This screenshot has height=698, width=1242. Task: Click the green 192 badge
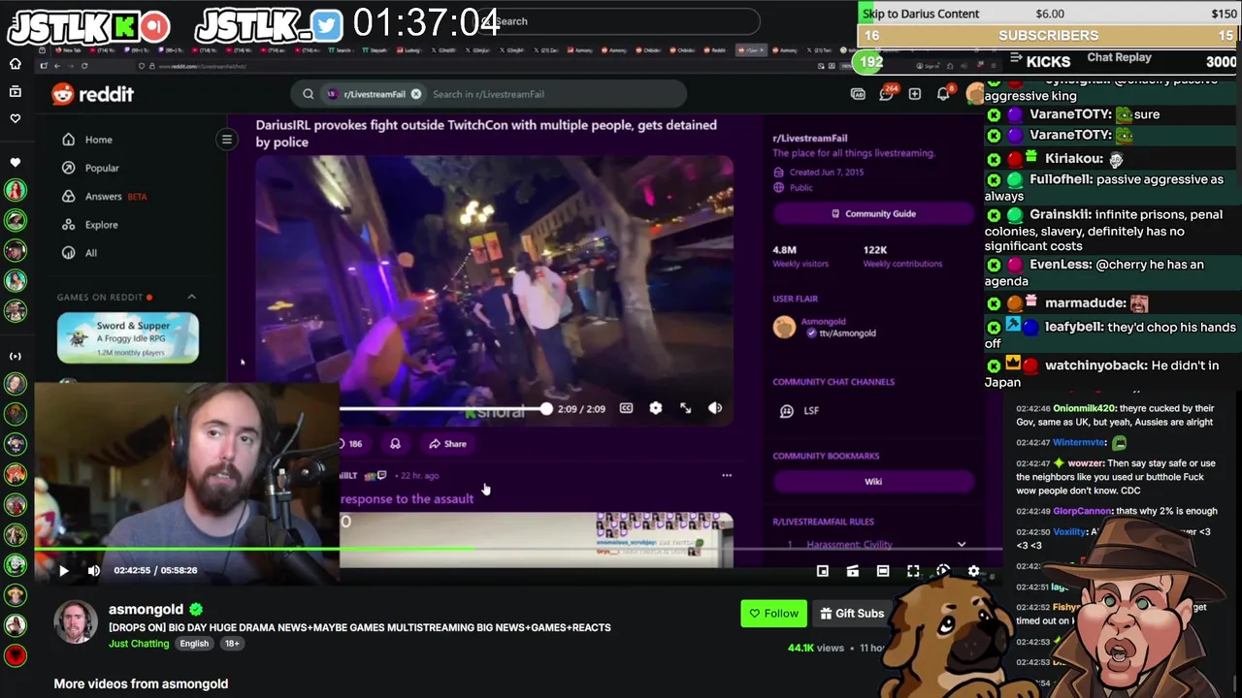pos(870,61)
